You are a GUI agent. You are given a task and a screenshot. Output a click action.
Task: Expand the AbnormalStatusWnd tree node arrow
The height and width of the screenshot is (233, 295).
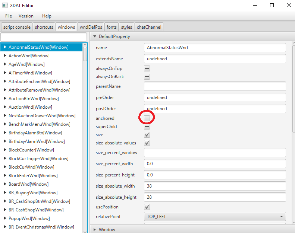click(x=5, y=47)
